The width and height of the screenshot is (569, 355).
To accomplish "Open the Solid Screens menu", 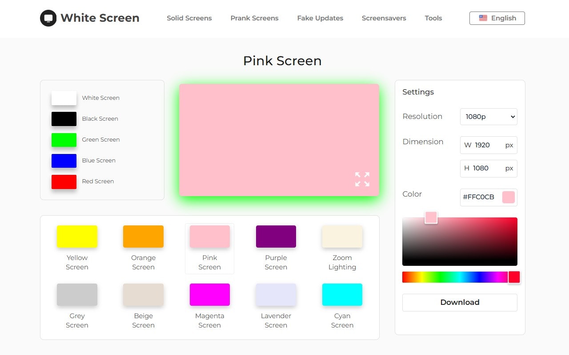I will tap(189, 18).
